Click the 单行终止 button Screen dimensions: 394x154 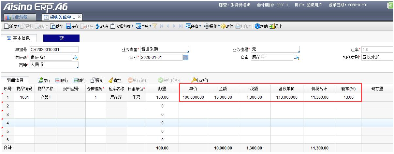138,80
